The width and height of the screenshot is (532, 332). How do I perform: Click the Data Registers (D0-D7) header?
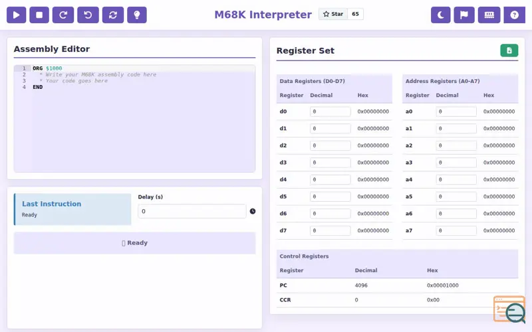[x=312, y=81]
